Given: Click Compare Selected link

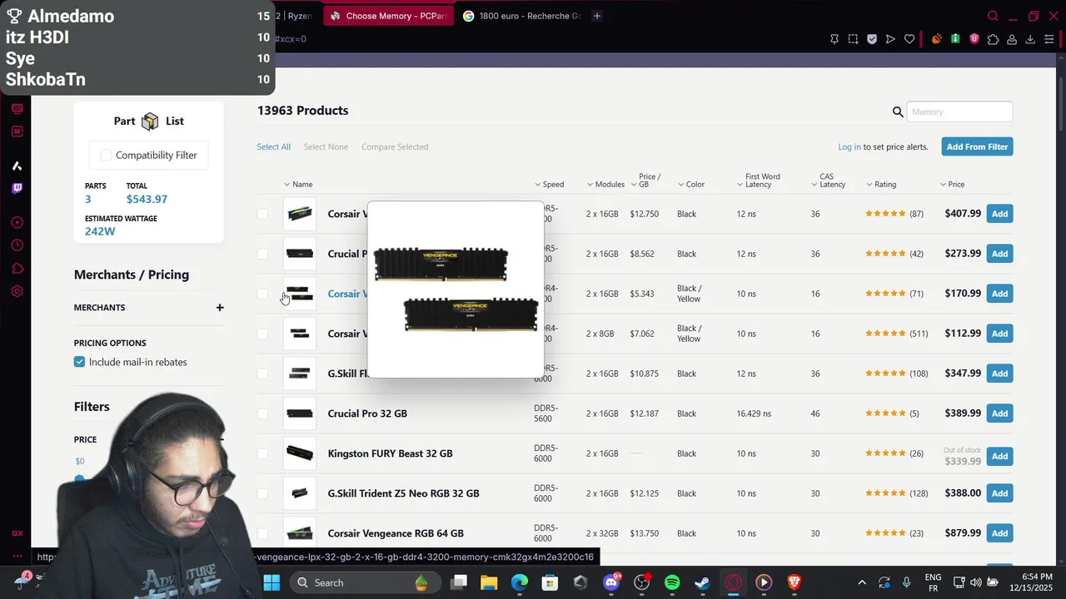Looking at the screenshot, I should click(x=395, y=146).
